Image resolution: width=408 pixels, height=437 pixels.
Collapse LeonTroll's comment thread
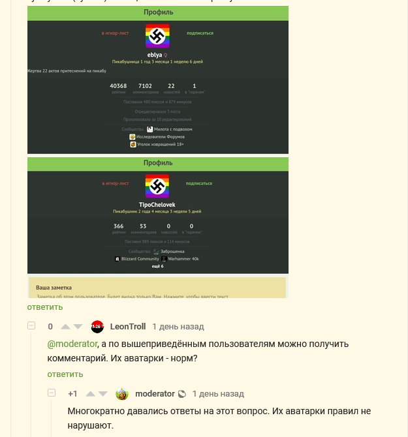tap(31, 325)
